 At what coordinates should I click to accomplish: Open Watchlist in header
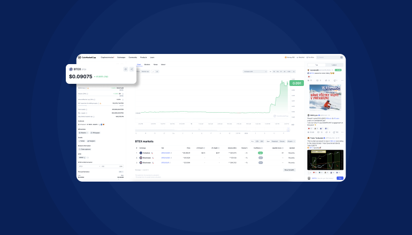(300, 58)
